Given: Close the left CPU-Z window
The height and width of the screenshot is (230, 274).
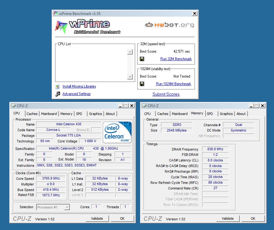Looking at the screenshot, I should point(132,106).
